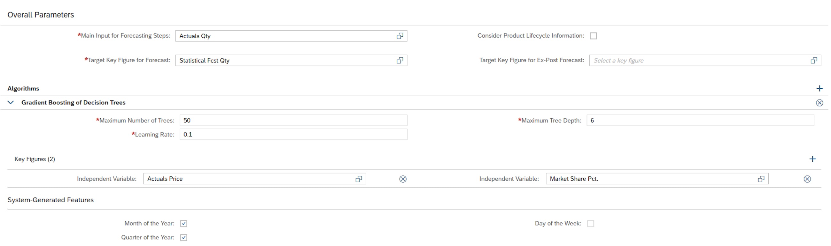This screenshot has height=246, width=831.
Task: Open the Select a key figure picker
Action: [x=678, y=60]
